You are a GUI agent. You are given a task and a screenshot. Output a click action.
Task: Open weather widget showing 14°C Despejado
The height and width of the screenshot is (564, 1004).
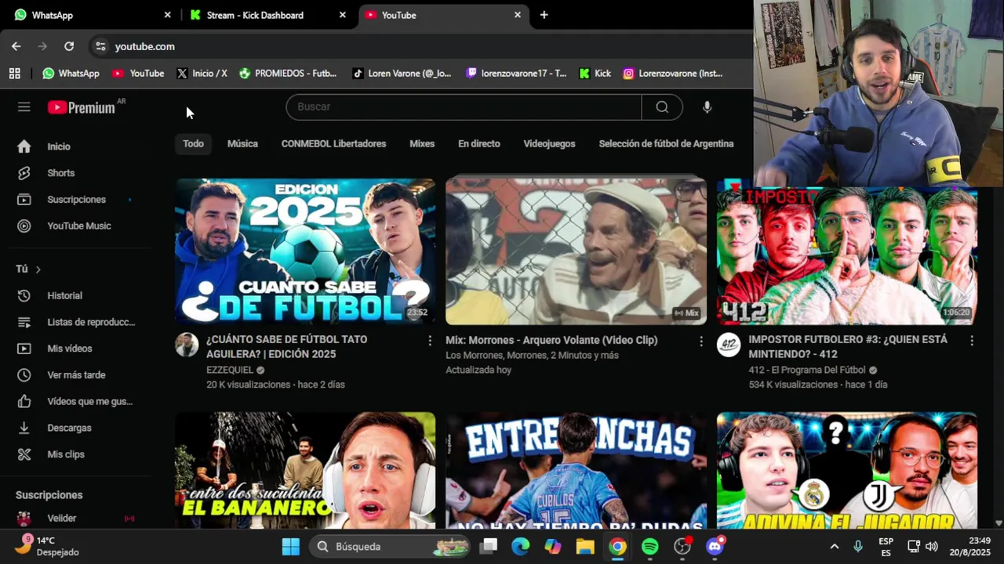[x=47, y=546]
